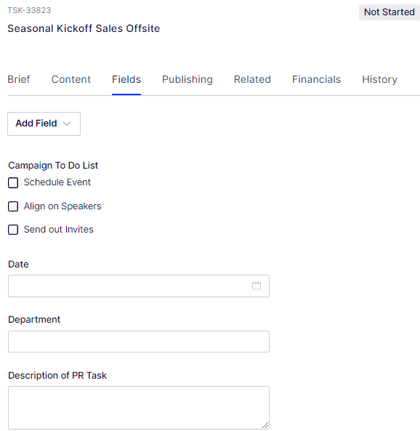Enable the Send out Invites checkbox
This screenshot has width=420, height=431.
pos(13,230)
